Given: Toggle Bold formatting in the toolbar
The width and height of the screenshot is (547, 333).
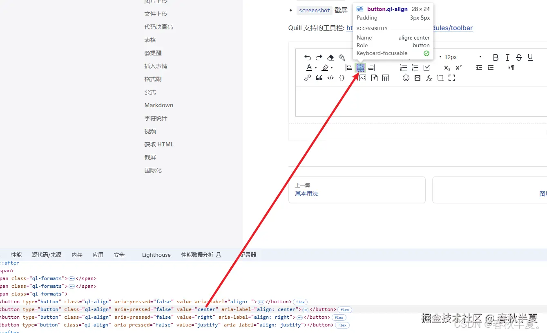Looking at the screenshot, I should [x=496, y=57].
